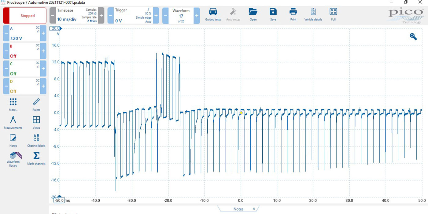The width and height of the screenshot is (428, 214).
Task: Click the Stopped capture button
Action: pos(25,16)
